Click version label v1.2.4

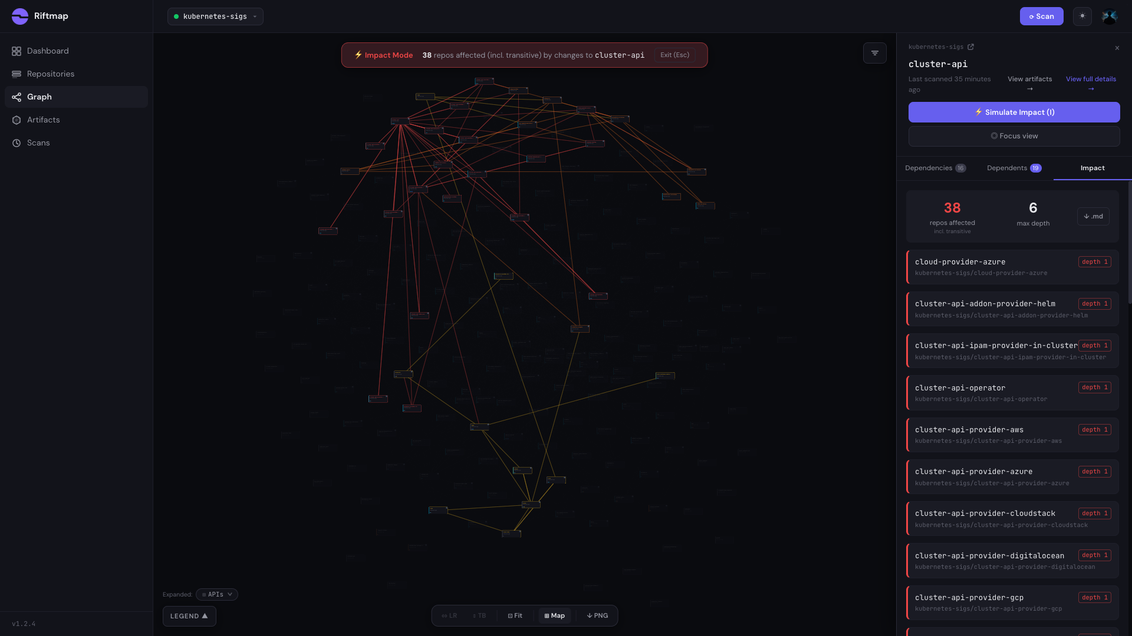(24, 624)
